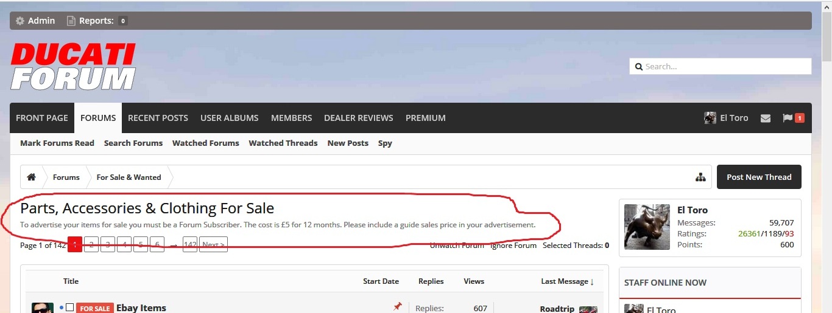832x313 pixels.
Task: Tick the Ebay Items thread checkbox
Action: tap(69, 308)
